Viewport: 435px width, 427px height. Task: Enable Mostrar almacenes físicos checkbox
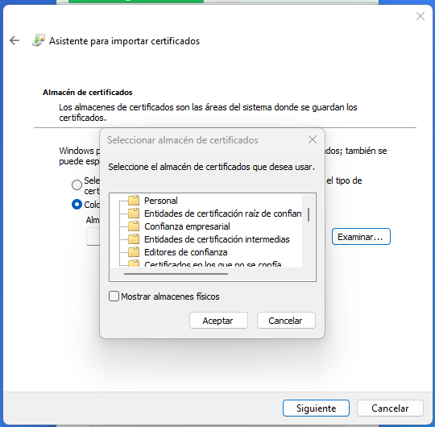[114, 296]
